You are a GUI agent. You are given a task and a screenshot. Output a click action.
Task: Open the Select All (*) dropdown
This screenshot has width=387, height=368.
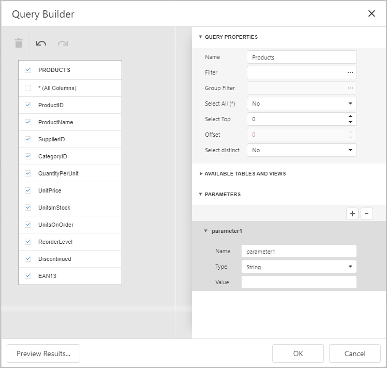pos(302,104)
